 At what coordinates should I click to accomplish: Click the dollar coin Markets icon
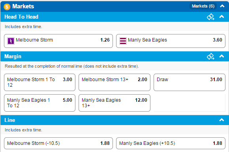pos(7,7)
